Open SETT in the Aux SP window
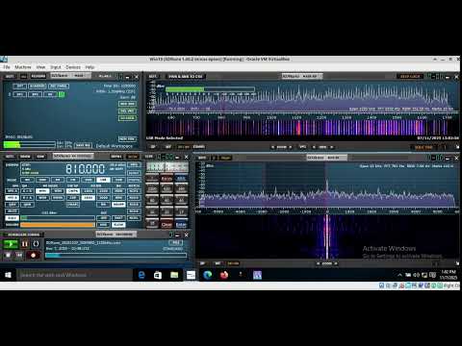Screen dimensions: 462x346 click(x=202, y=158)
